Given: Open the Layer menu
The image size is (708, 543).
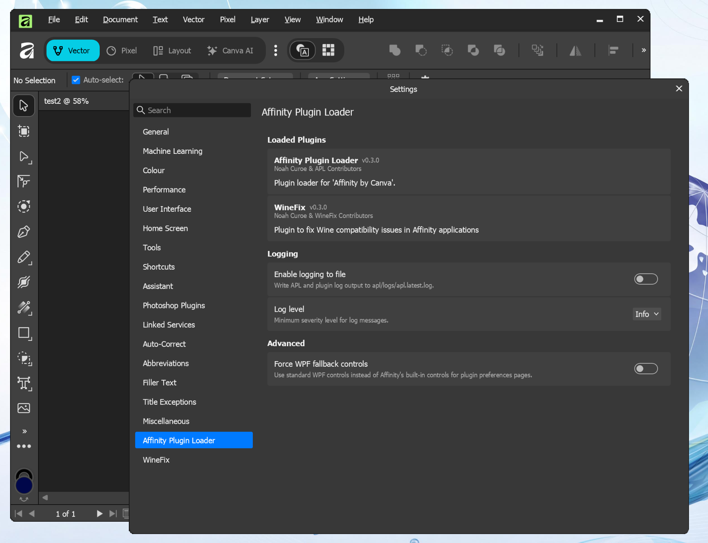Looking at the screenshot, I should click(260, 19).
